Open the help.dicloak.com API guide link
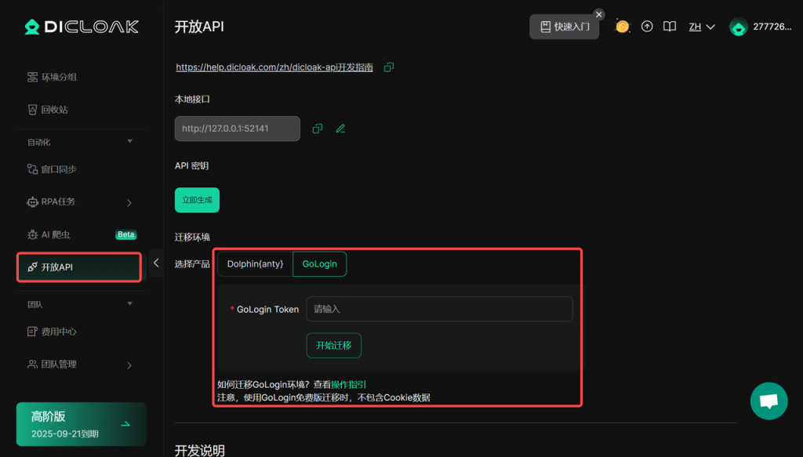This screenshot has width=803, height=457. [274, 67]
